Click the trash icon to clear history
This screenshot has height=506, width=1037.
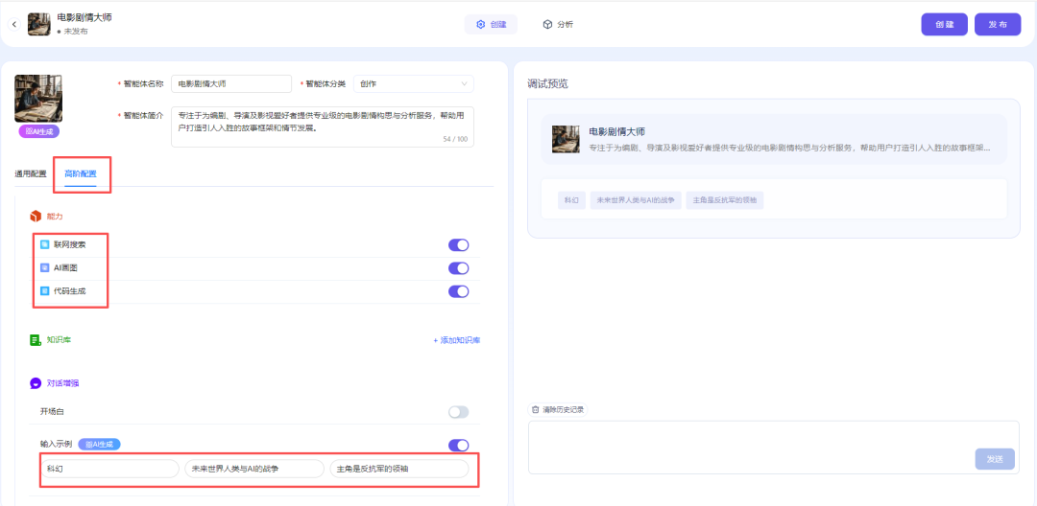coord(535,410)
